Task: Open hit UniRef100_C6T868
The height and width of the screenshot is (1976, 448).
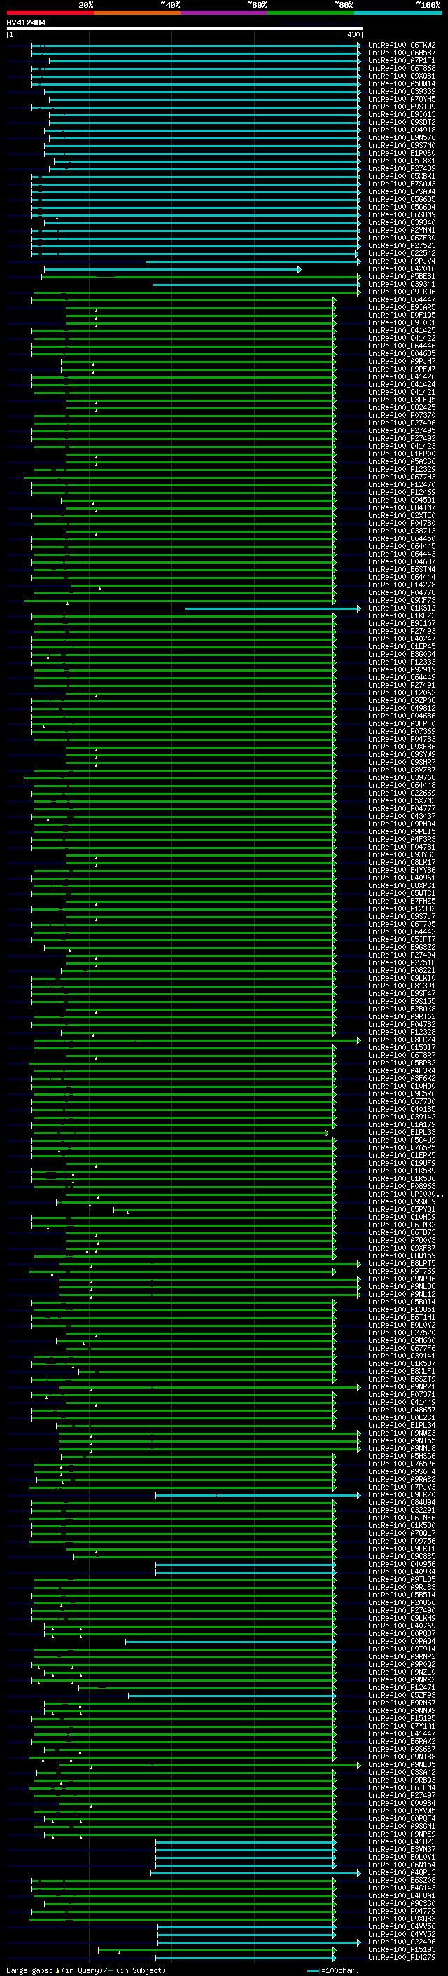Action: (x=402, y=68)
